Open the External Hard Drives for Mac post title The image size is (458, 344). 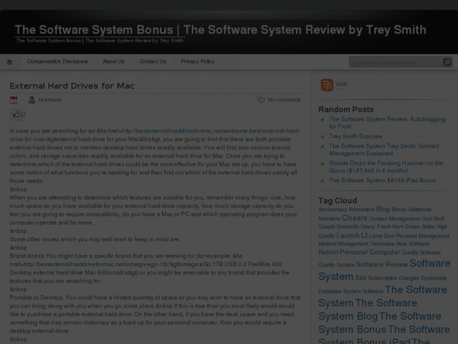coord(72,86)
